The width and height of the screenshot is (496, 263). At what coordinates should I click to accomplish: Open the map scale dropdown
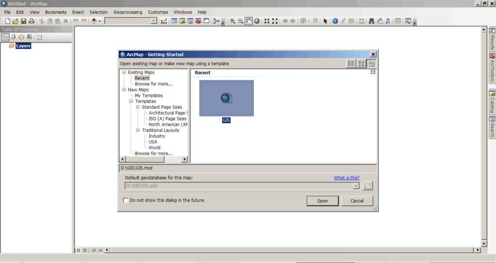(x=154, y=21)
